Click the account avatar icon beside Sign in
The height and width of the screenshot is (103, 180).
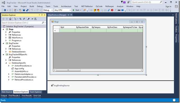(x=176, y=6)
